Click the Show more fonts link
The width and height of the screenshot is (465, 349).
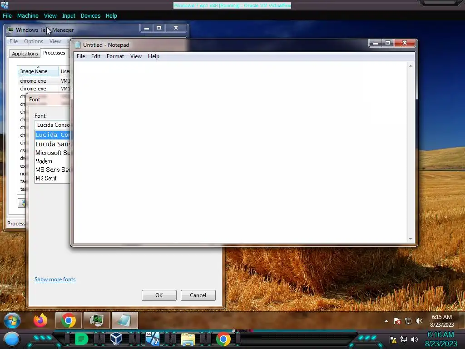pos(55,279)
